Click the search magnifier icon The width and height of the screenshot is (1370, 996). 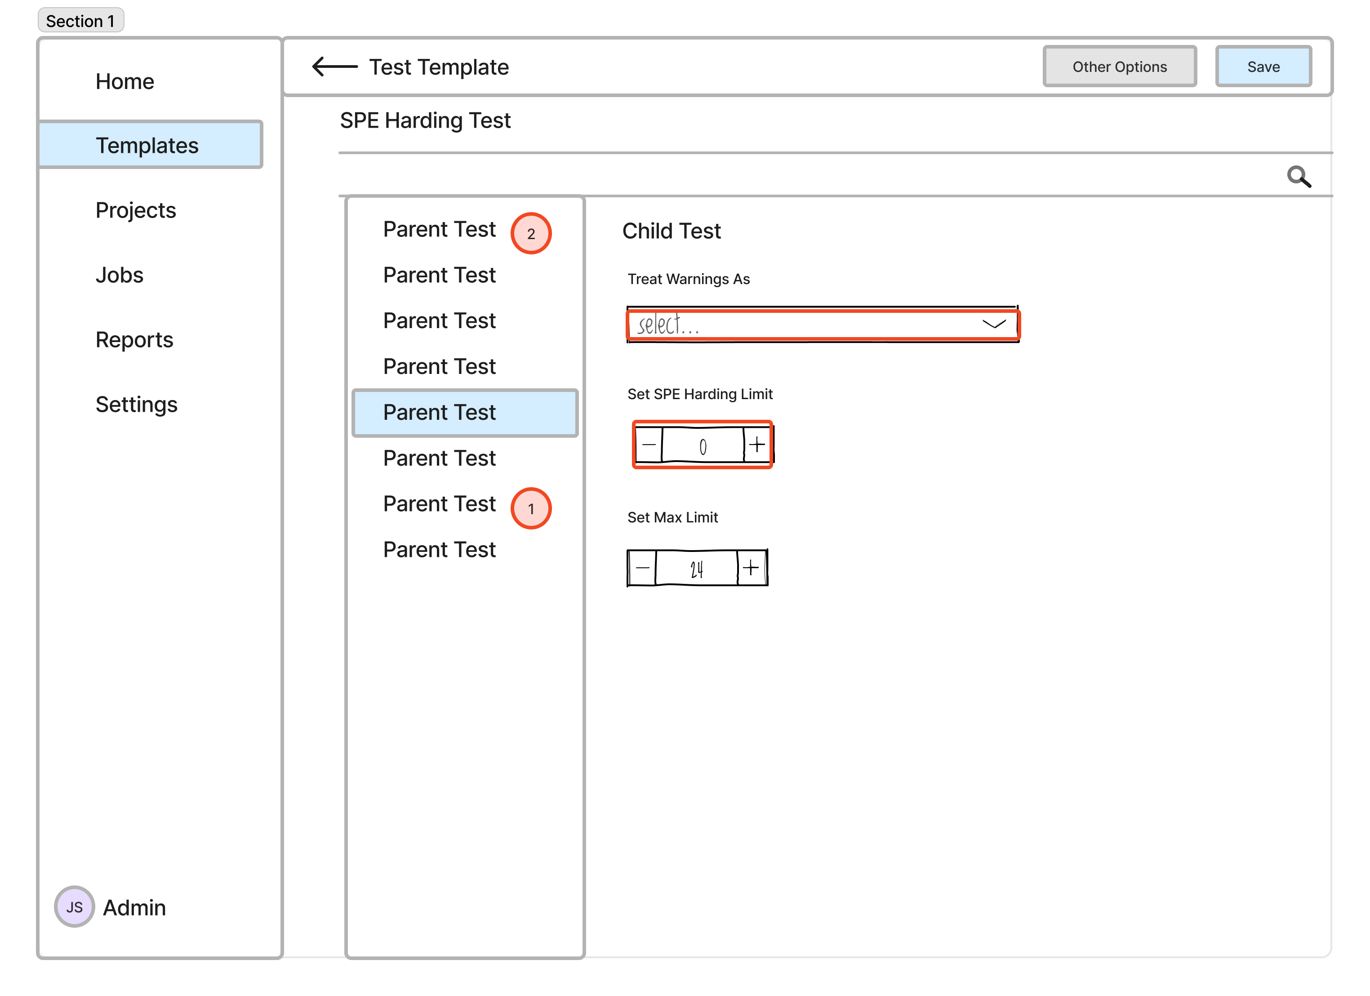coord(1299,177)
